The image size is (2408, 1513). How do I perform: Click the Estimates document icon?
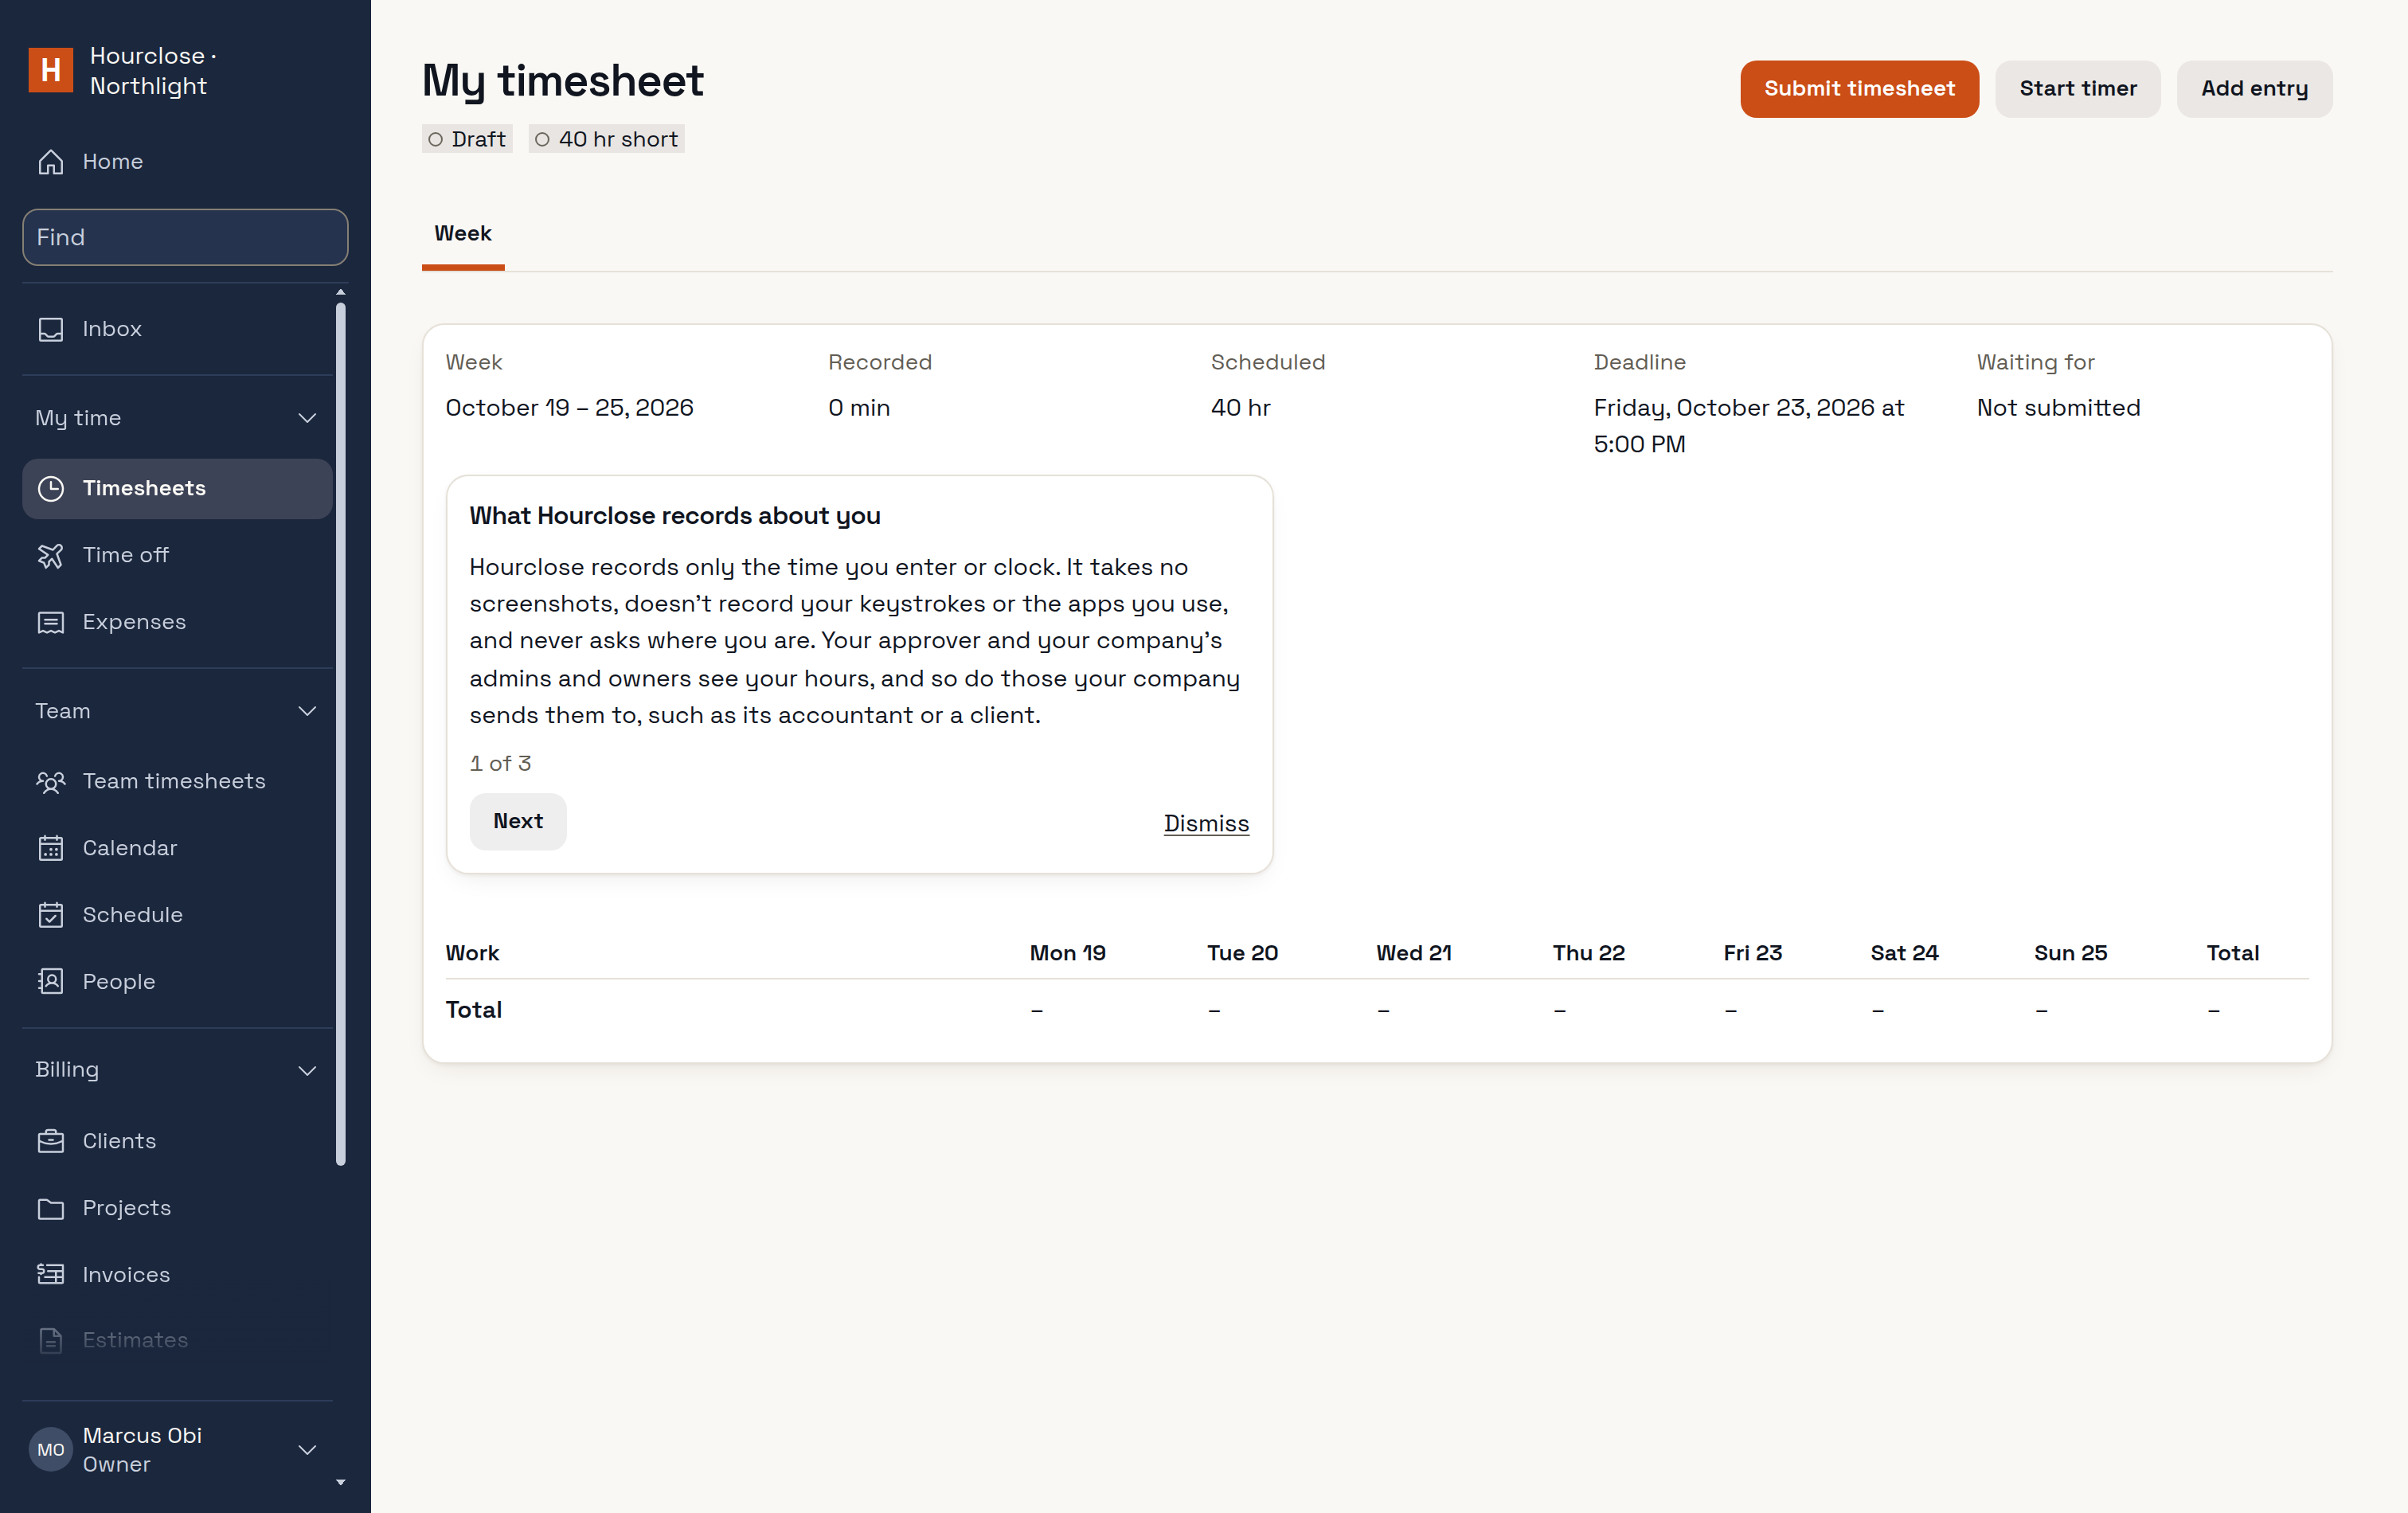(x=51, y=1341)
